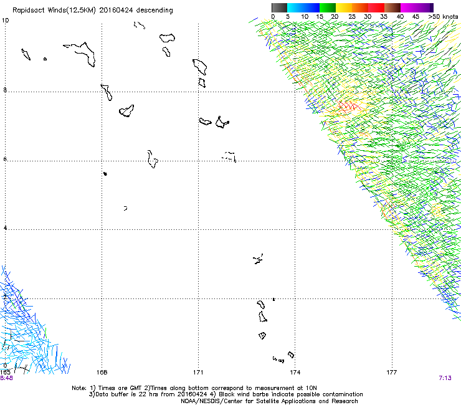Click the '6' latitude axis label
The image size is (461, 405).
click(x=5, y=159)
